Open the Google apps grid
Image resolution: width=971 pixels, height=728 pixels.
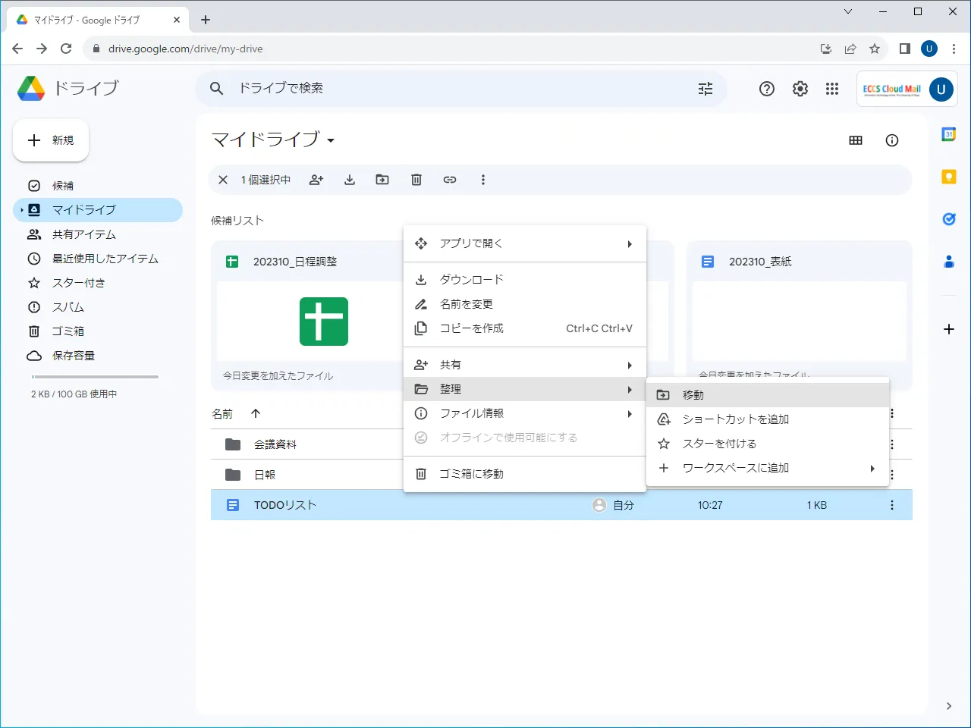click(832, 89)
